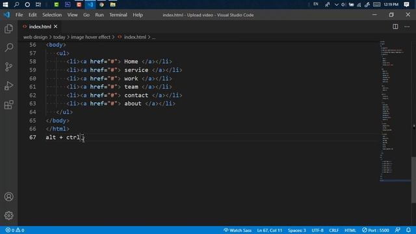Close the index.html tab
This screenshot has width=416, height=234.
(x=55, y=27)
